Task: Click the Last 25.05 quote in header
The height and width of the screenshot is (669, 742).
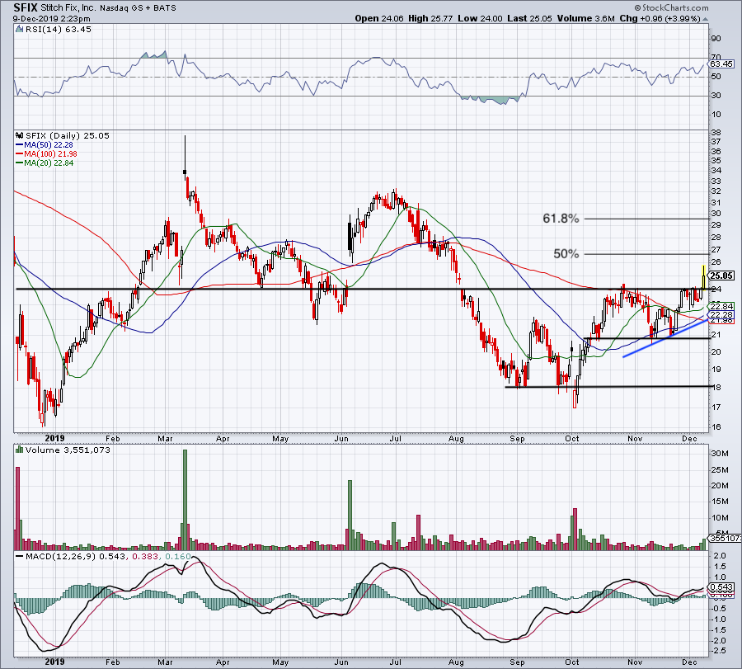Action: point(529,18)
